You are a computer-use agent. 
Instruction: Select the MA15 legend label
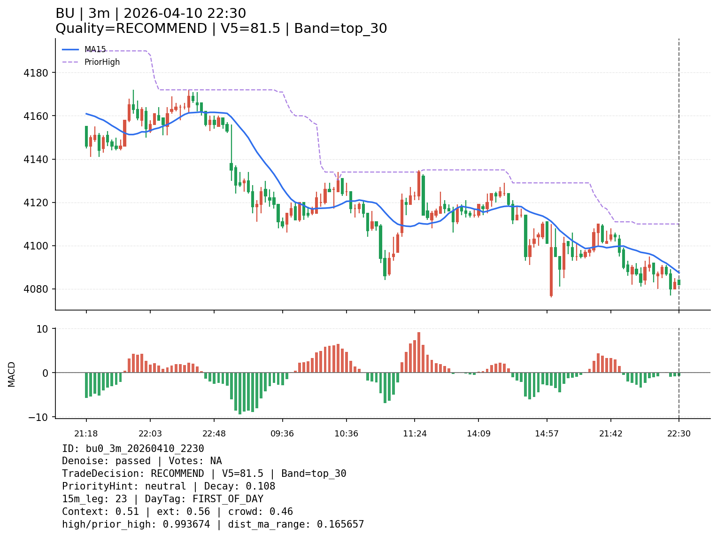(95, 49)
